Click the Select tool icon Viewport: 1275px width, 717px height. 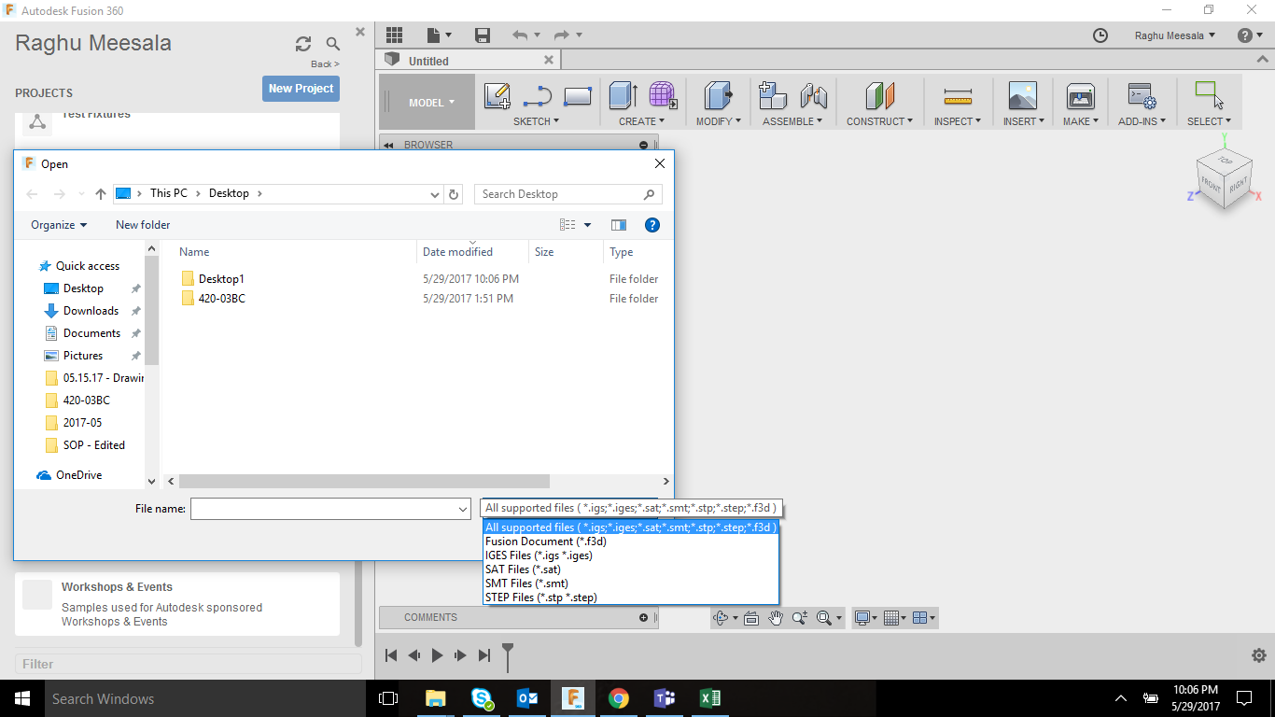pos(1209,95)
